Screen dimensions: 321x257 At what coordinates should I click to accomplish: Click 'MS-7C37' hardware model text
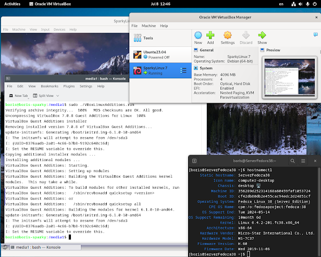[x=246, y=238]
